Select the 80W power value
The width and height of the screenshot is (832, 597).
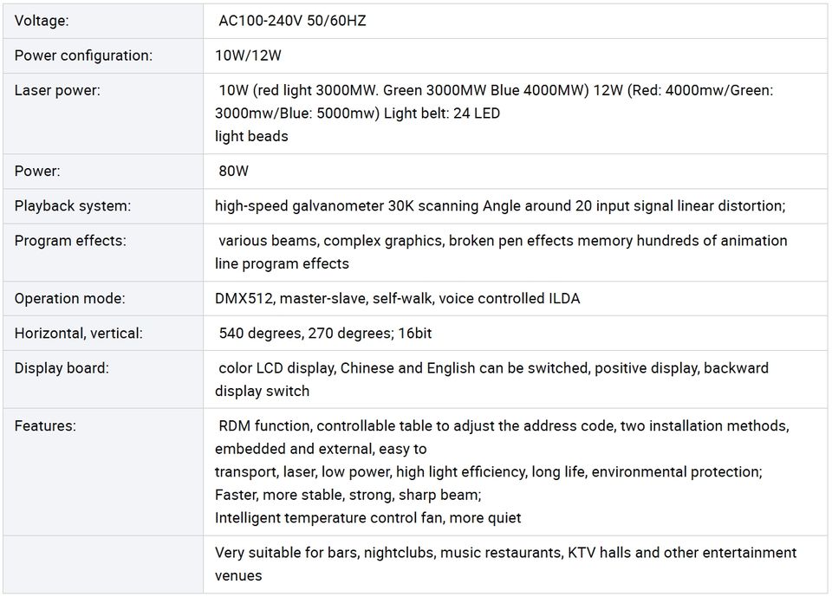coord(233,171)
